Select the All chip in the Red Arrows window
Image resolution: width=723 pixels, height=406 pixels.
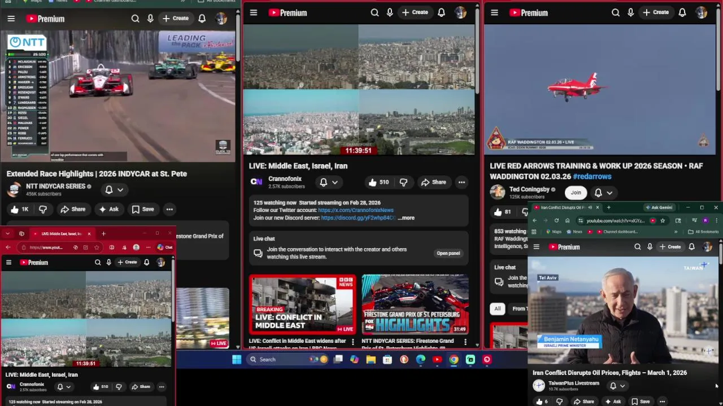point(497,308)
